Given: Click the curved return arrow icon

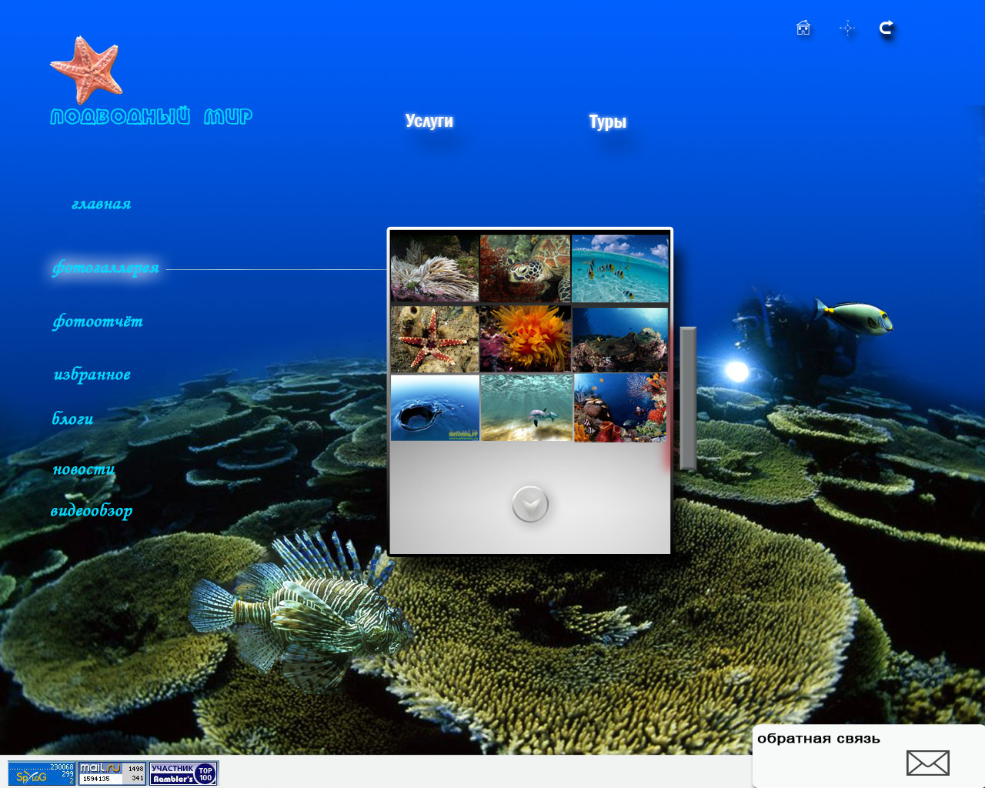Looking at the screenshot, I should tap(886, 28).
